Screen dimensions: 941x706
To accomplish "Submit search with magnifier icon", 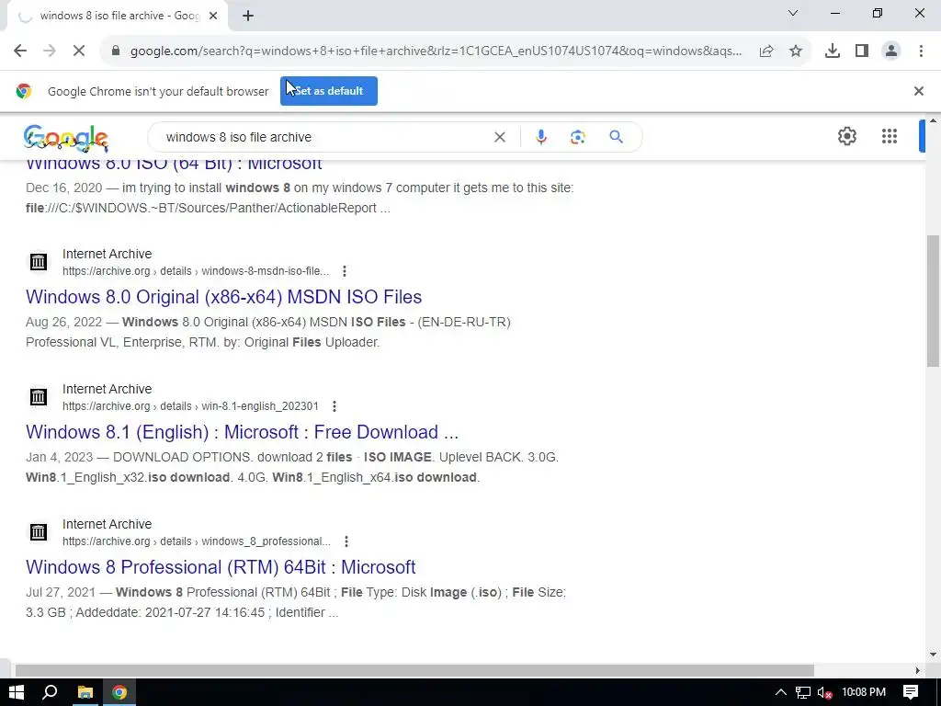I will [616, 137].
